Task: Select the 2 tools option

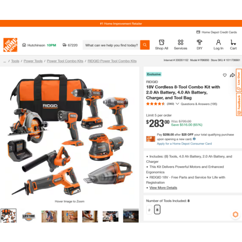Action: click(150, 210)
